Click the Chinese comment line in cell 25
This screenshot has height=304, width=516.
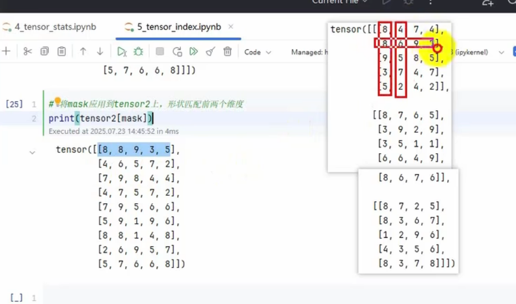146,104
